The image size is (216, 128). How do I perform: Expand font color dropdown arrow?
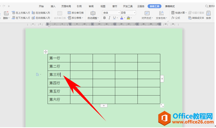pyautogui.click(x=124, y=18)
